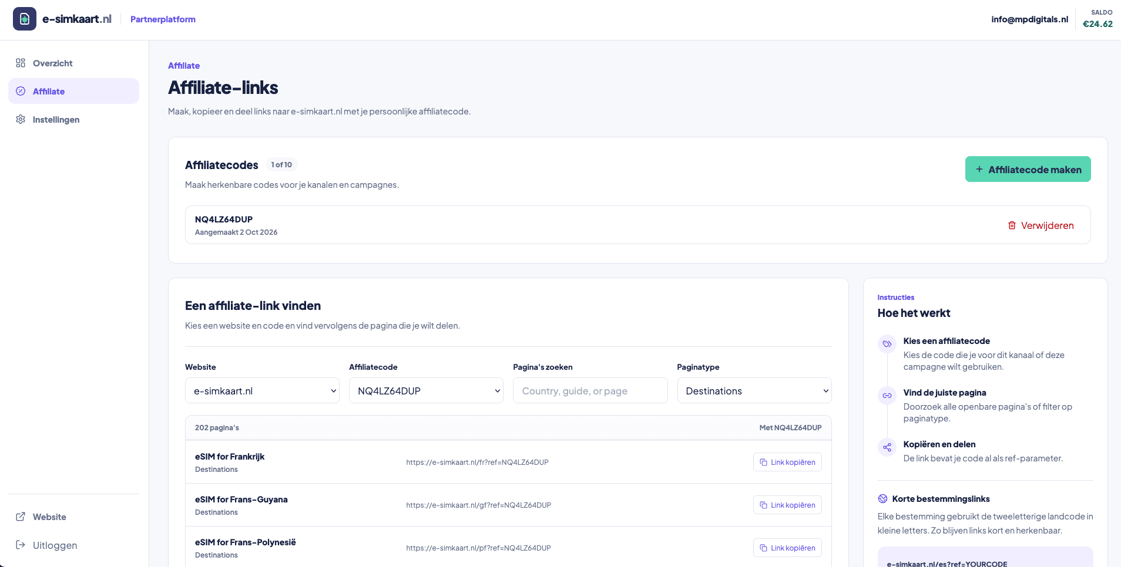Image resolution: width=1121 pixels, height=567 pixels.
Task: Copy link for eSIM for Frans-Guyana
Action: (x=787, y=505)
